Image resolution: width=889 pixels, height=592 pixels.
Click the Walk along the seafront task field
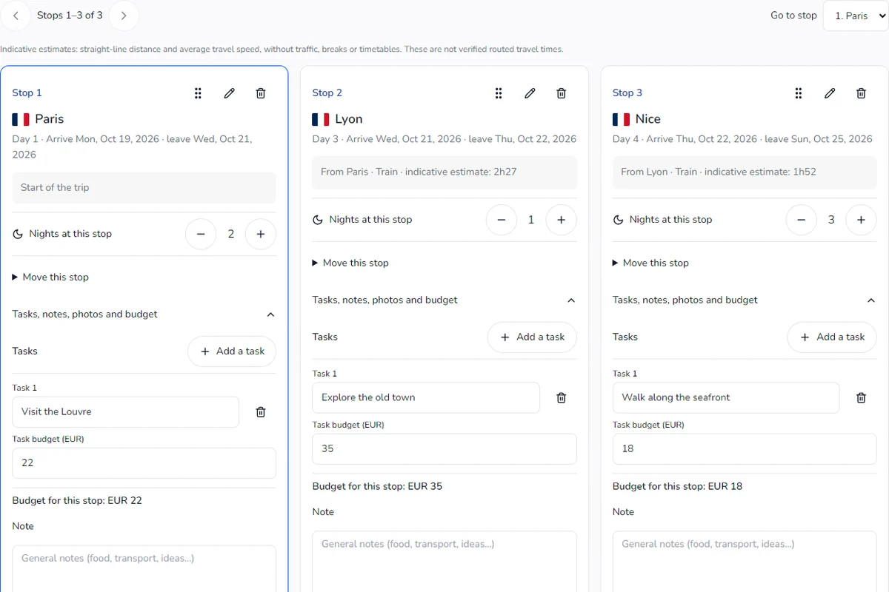pos(726,398)
